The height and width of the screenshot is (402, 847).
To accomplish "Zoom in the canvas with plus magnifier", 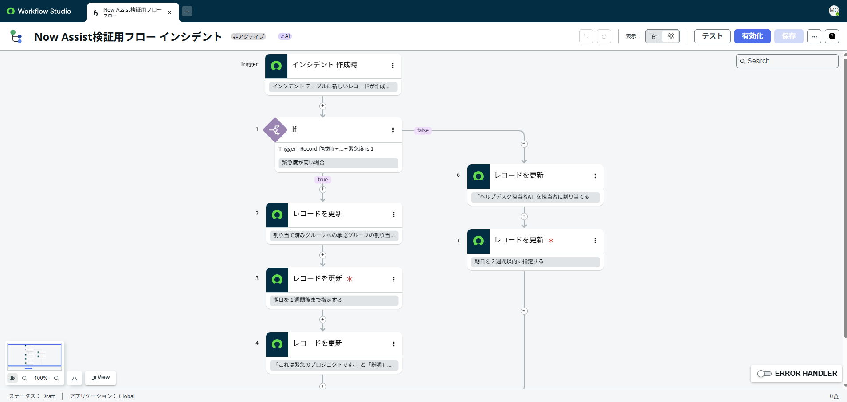I will pyautogui.click(x=56, y=378).
